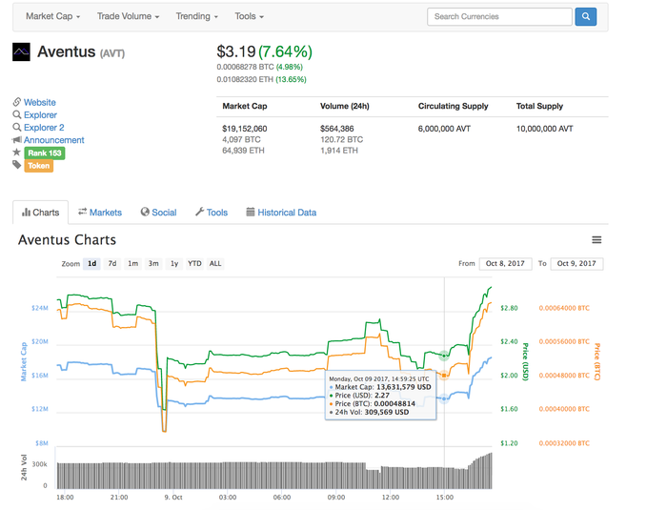Image resolution: width=667 pixels, height=510 pixels.
Task: Click the Market Cap axis label
Action: 24,361
